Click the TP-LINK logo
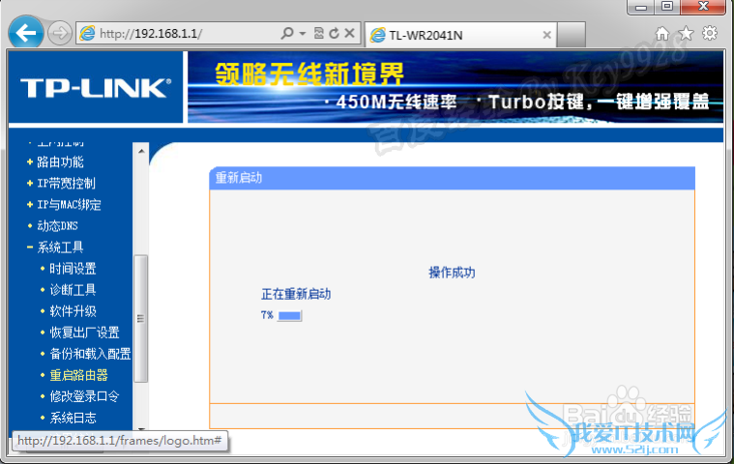This screenshot has height=464, width=734. point(96,88)
